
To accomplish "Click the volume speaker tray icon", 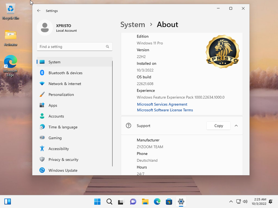I will [x=245, y=201].
